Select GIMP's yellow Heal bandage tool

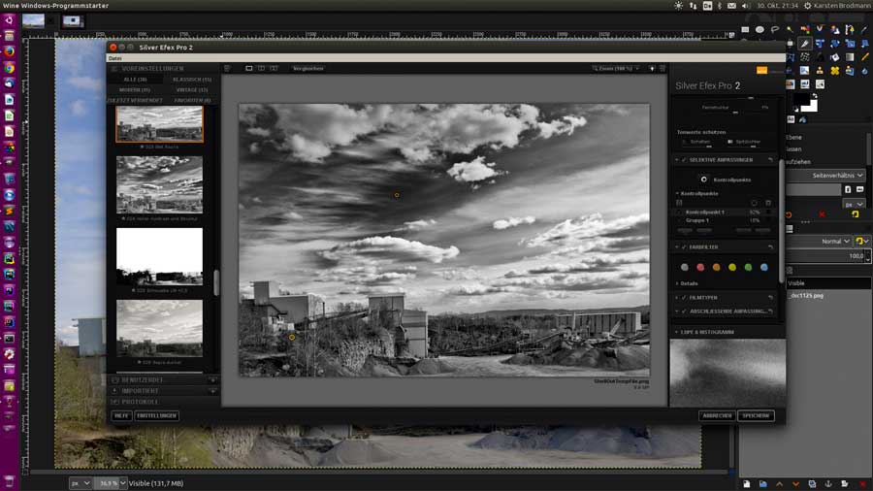pyautogui.click(x=834, y=71)
